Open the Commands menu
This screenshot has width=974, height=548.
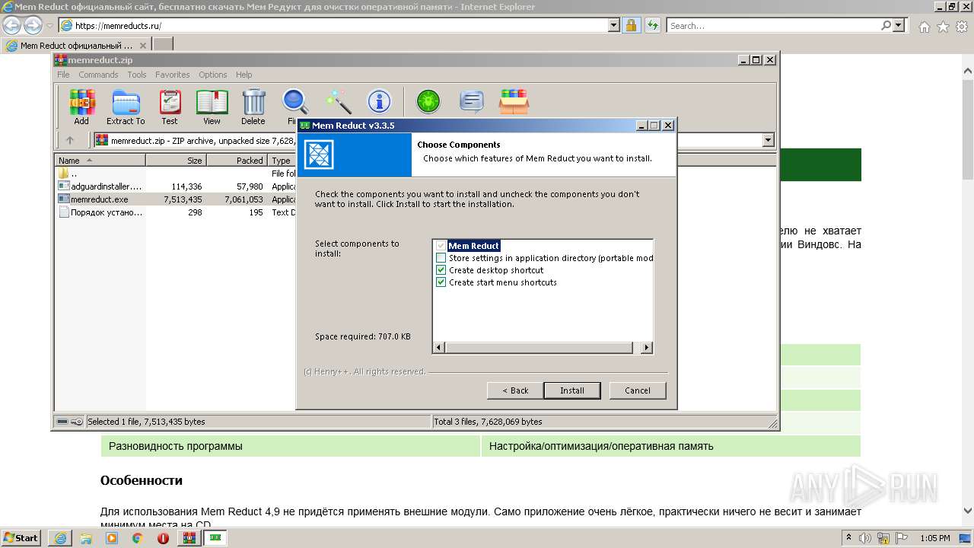(x=98, y=75)
